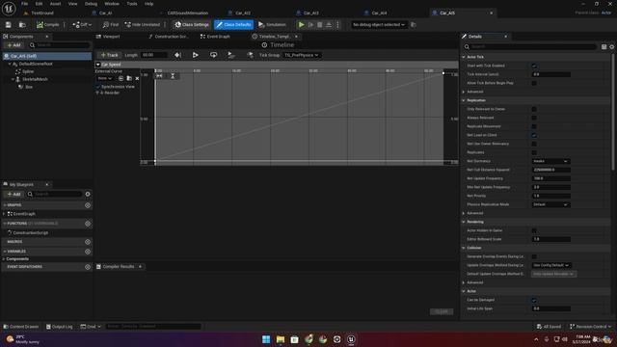Select the Spline component
The width and height of the screenshot is (617, 347).
(28, 71)
